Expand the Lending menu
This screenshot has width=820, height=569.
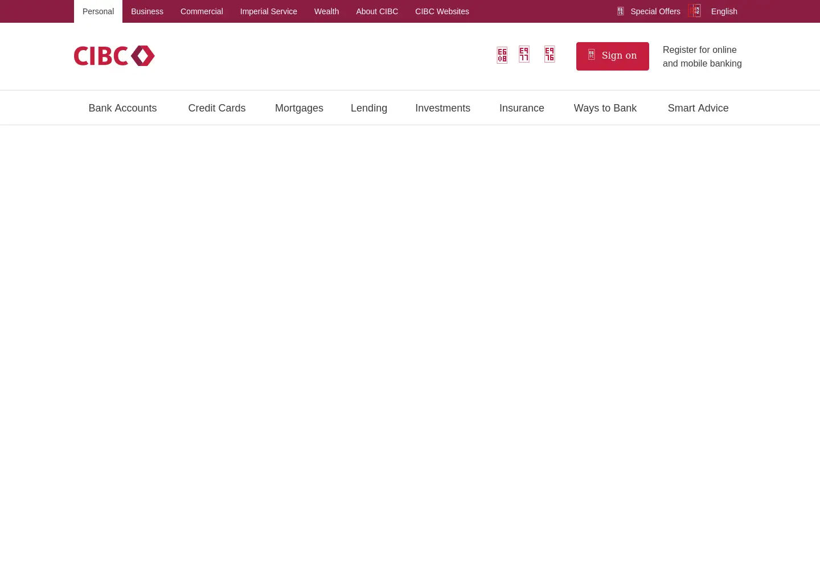369,108
